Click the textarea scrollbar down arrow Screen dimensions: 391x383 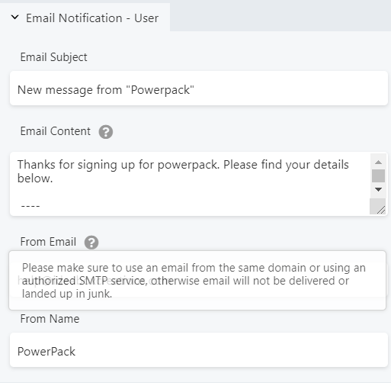(378, 189)
